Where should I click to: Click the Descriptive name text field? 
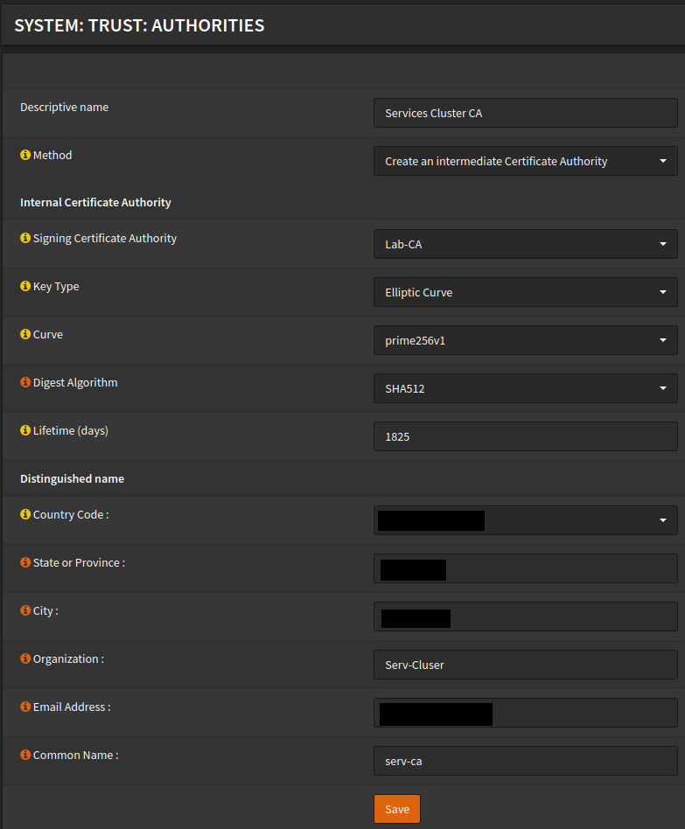[x=525, y=113]
